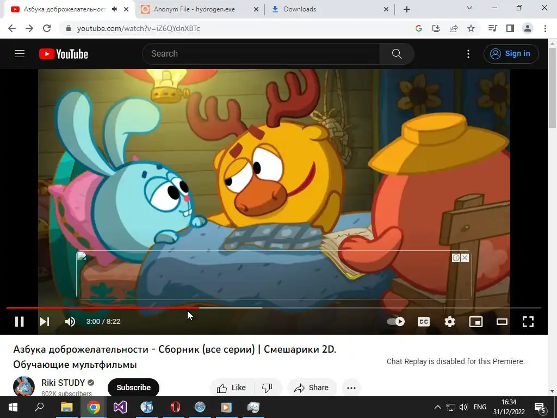
Task: Open the ENG language selector
Action: [480, 407]
